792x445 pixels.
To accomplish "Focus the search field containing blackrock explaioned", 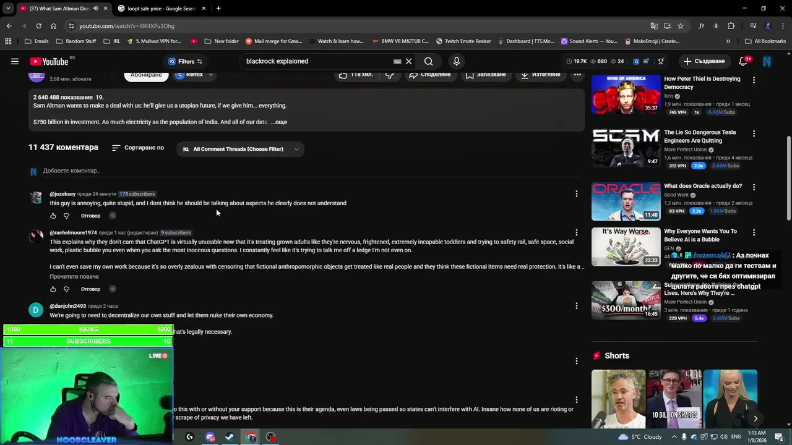I will pyautogui.click(x=316, y=61).
